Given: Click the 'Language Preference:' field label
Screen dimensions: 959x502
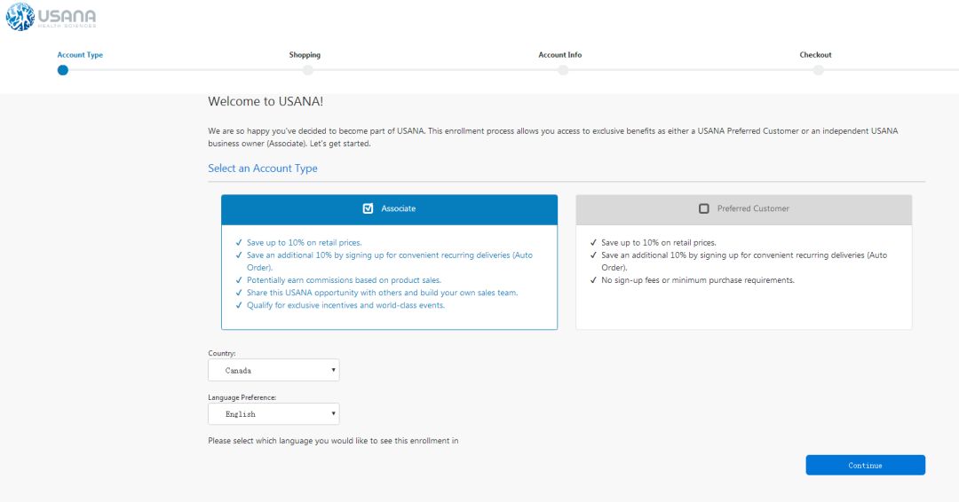Looking at the screenshot, I should point(242,397).
